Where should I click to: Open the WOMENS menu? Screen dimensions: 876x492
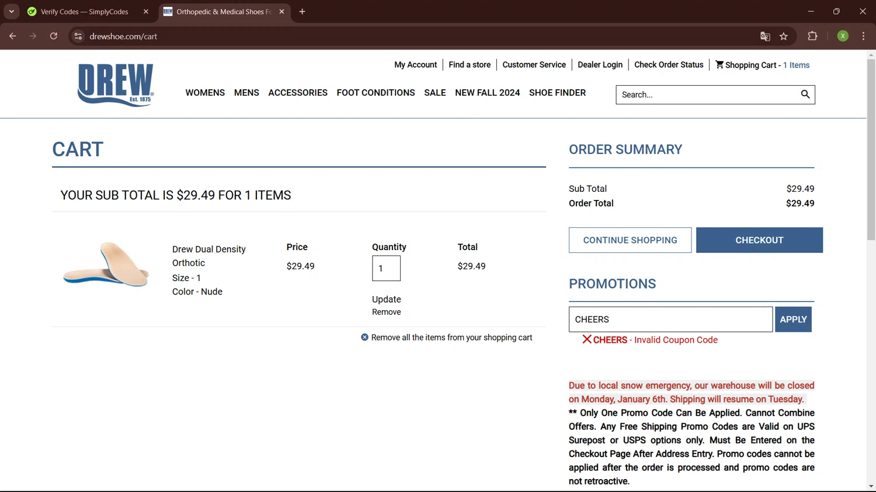click(x=205, y=93)
